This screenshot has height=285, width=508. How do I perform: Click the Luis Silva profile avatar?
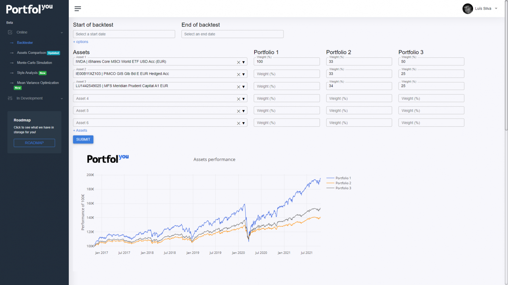[x=468, y=9]
